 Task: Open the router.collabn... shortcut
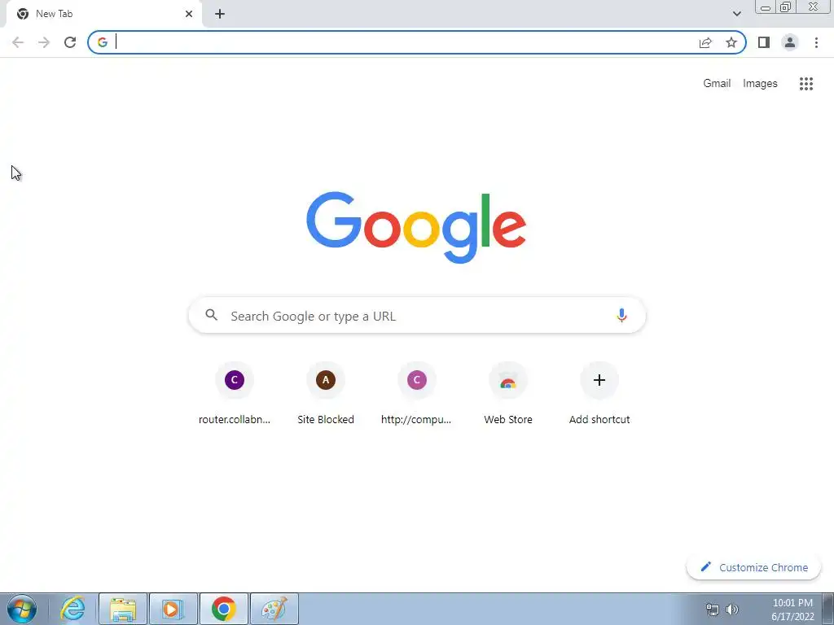[235, 395]
